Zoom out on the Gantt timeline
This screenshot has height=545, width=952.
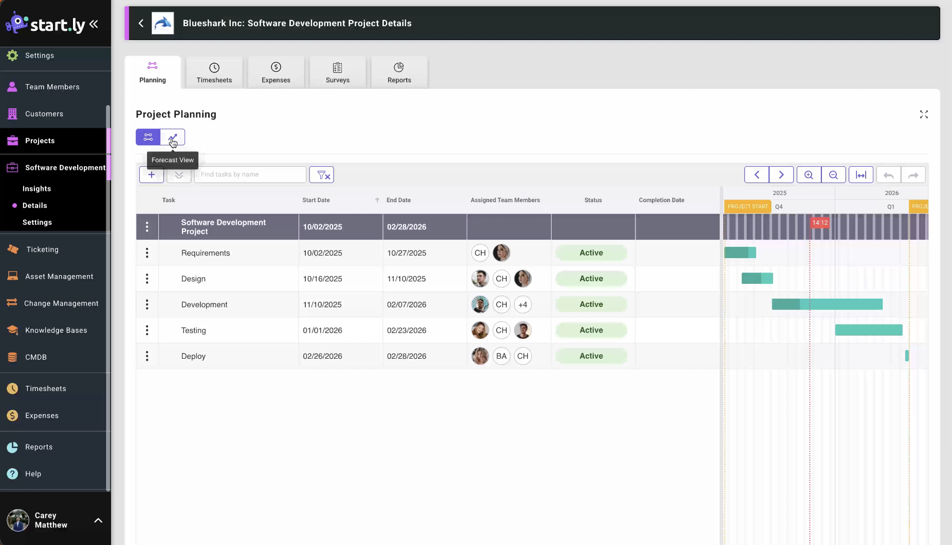(833, 174)
